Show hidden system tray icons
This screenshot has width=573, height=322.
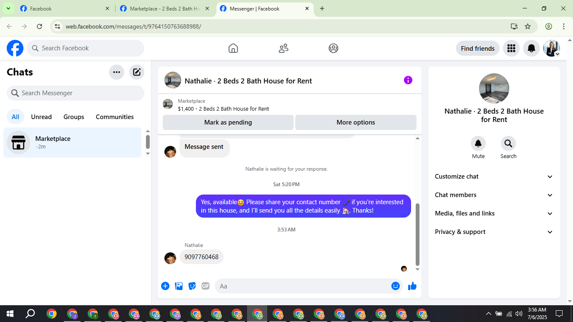[x=489, y=314]
